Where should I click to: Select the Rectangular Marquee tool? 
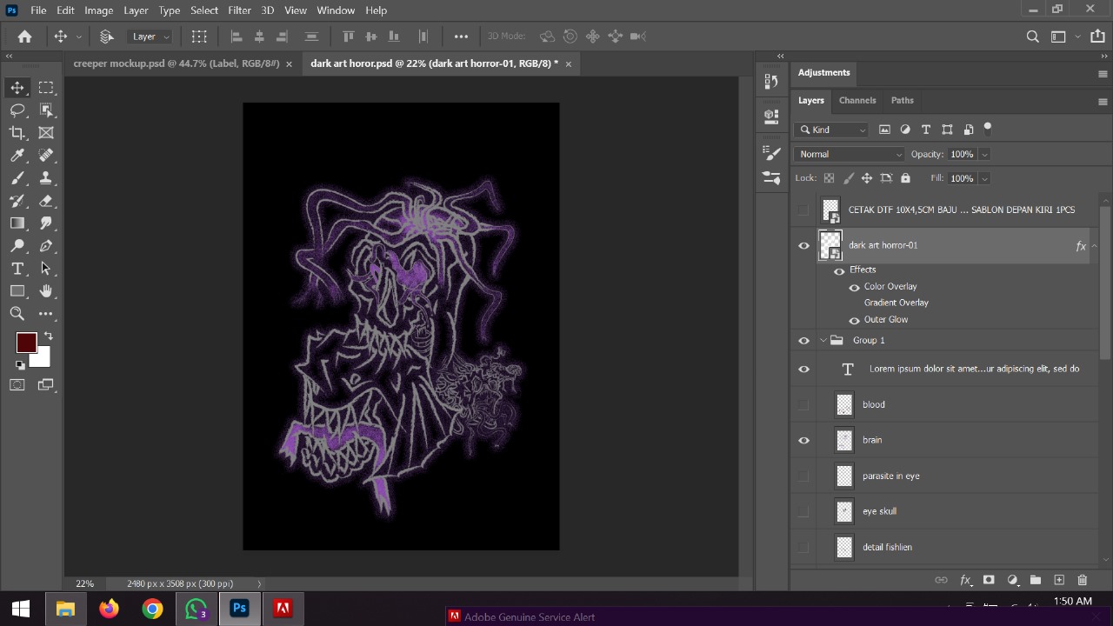(46, 88)
